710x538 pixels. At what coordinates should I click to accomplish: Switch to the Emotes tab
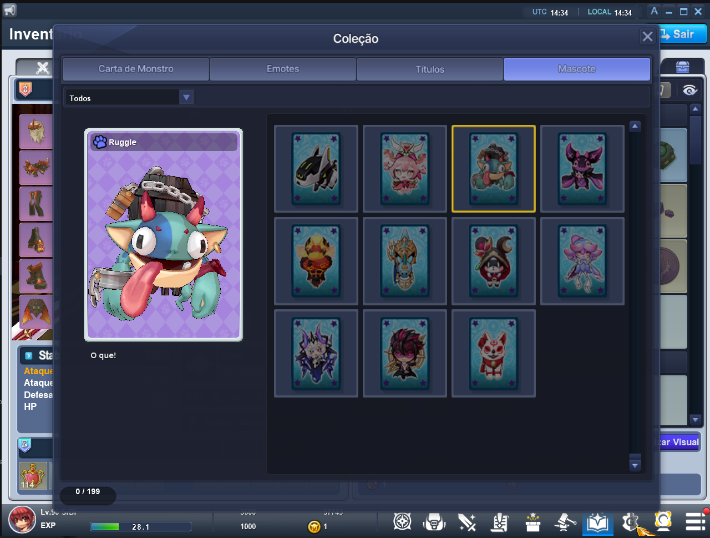pyautogui.click(x=283, y=69)
